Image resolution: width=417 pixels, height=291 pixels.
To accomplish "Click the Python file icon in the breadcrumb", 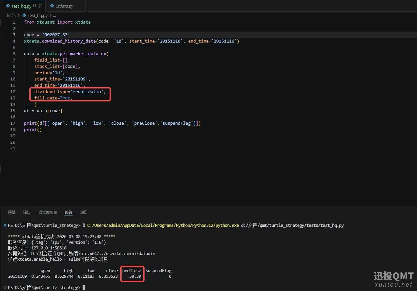I will [24, 15].
